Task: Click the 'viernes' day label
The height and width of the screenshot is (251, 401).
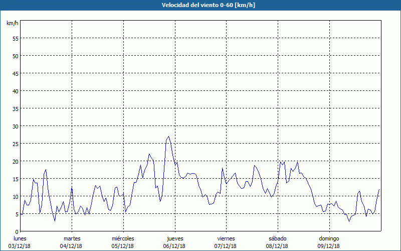Action: click(226, 238)
